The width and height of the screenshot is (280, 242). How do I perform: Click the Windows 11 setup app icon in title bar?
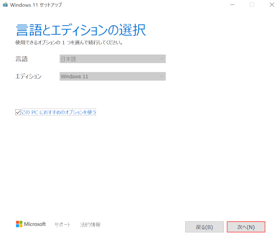pos(5,5)
